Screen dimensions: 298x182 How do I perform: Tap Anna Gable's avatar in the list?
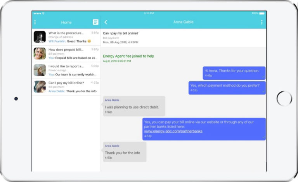(40, 87)
